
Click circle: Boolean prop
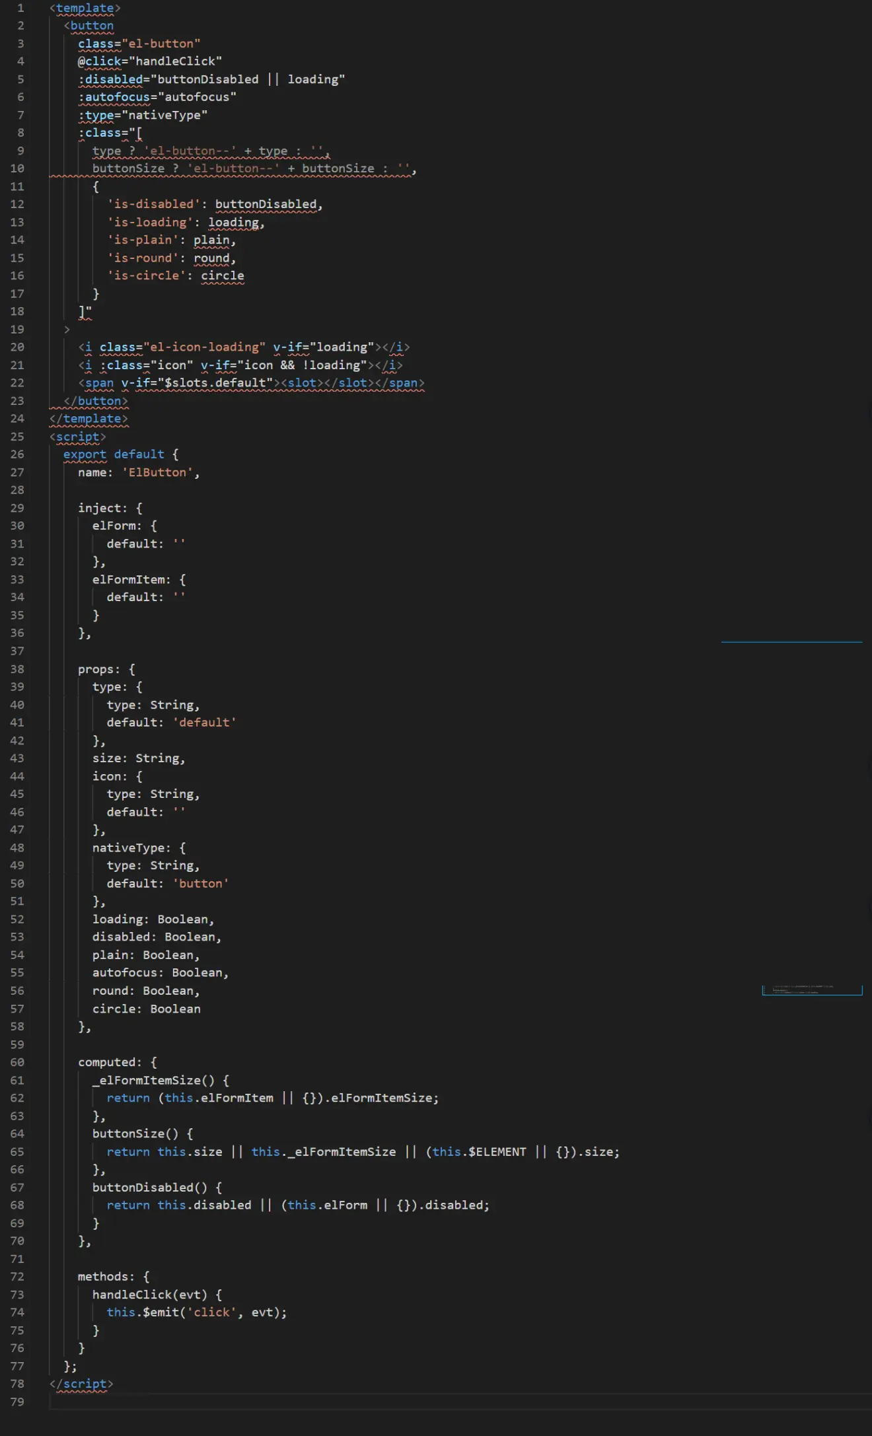pos(146,1009)
